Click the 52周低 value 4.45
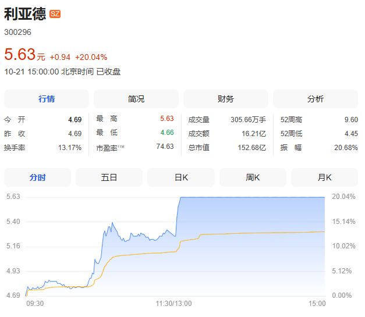Image resolution: width=365 pixels, height=317 pixels. tap(351, 134)
